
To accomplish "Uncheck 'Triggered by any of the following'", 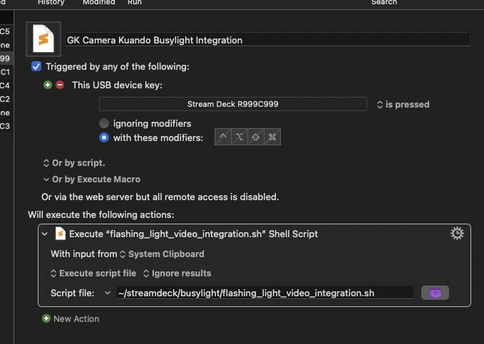I will (x=36, y=66).
